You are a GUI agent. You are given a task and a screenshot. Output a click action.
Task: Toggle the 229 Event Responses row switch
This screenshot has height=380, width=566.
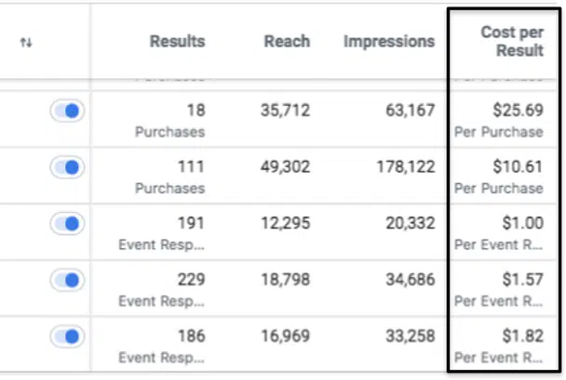(x=67, y=281)
